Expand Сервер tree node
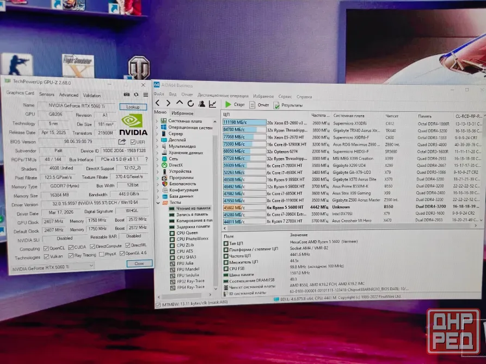The image size is (486, 364). [157, 134]
